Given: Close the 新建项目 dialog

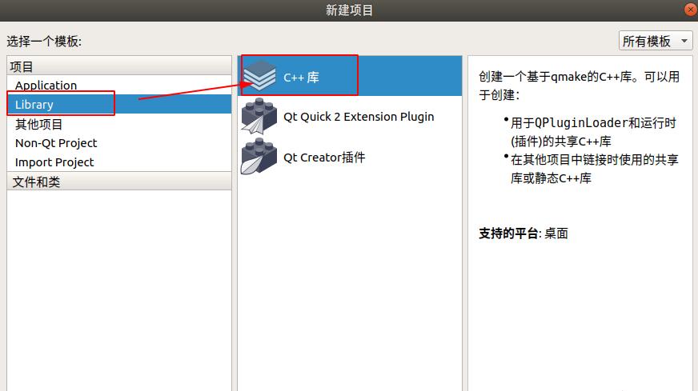Looking at the screenshot, I should tap(691, 10).
